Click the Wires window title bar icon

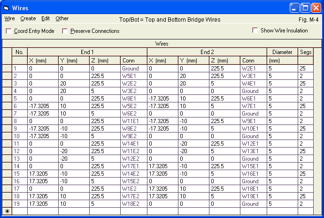click(x=6, y=8)
